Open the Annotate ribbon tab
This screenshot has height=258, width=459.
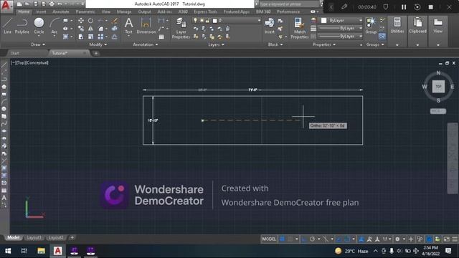tap(60, 11)
